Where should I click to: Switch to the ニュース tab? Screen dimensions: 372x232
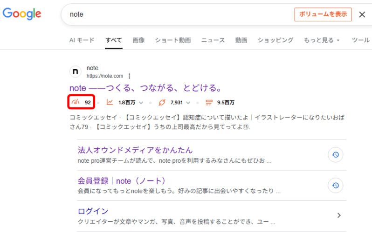click(213, 40)
